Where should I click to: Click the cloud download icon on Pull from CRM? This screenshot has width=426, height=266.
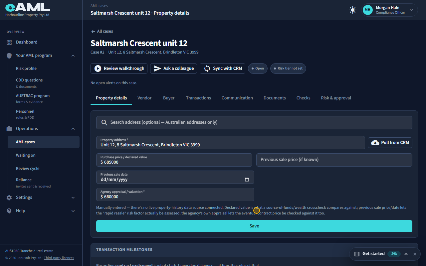(375, 143)
